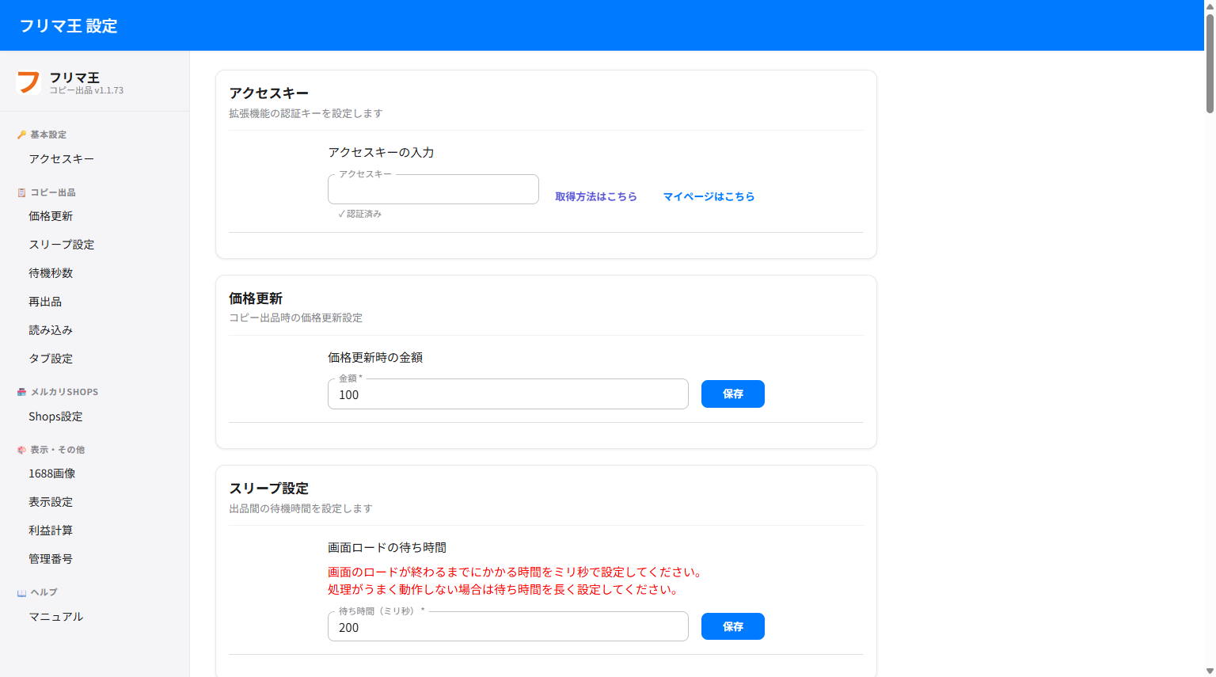Click the book icon beside ヘルプ

pyautogui.click(x=20, y=591)
